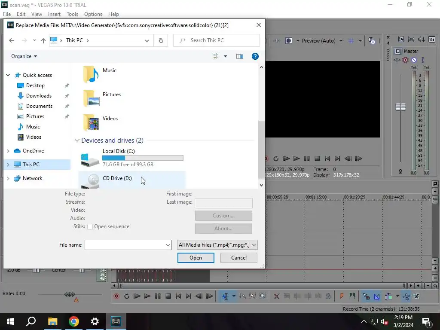
Task: Select the Normal Edit tool
Action: pos(225,296)
